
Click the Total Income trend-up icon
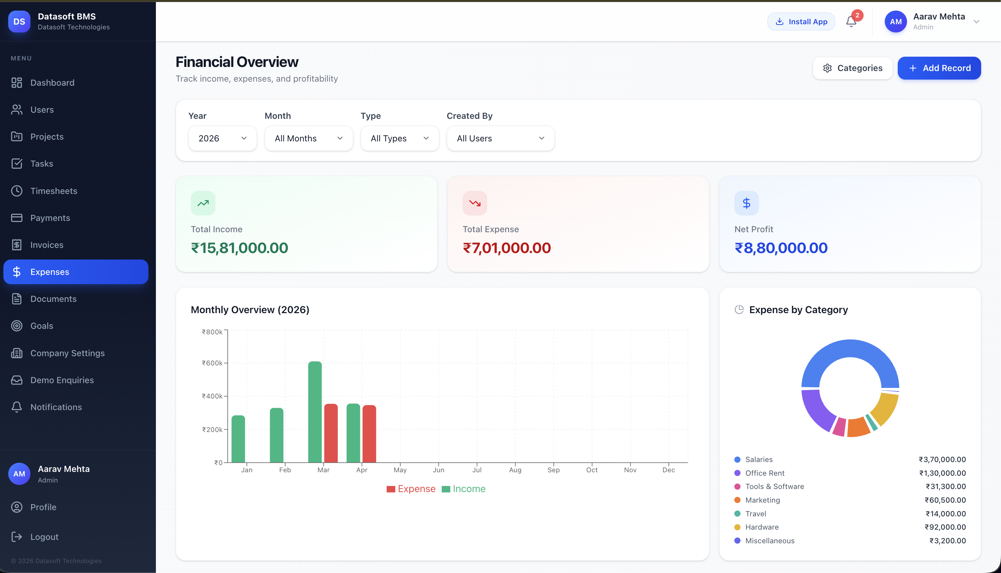click(203, 203)
